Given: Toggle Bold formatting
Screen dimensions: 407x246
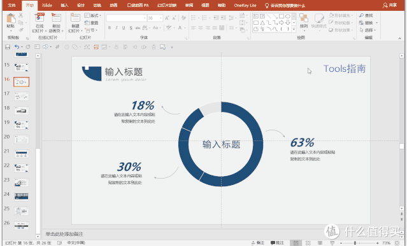Looking at the screenshot, I should [x=110, y=28].
